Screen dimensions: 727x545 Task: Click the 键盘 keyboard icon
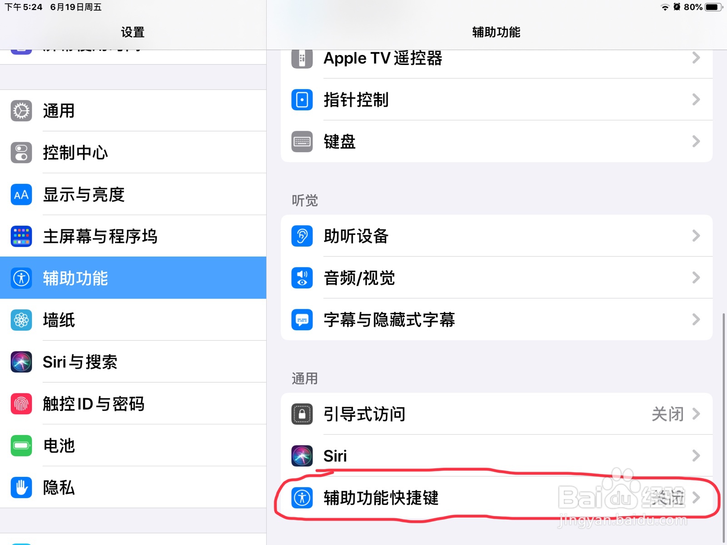point(301,142)
